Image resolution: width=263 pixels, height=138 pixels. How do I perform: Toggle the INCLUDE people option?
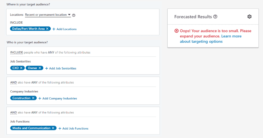(16, 53)
